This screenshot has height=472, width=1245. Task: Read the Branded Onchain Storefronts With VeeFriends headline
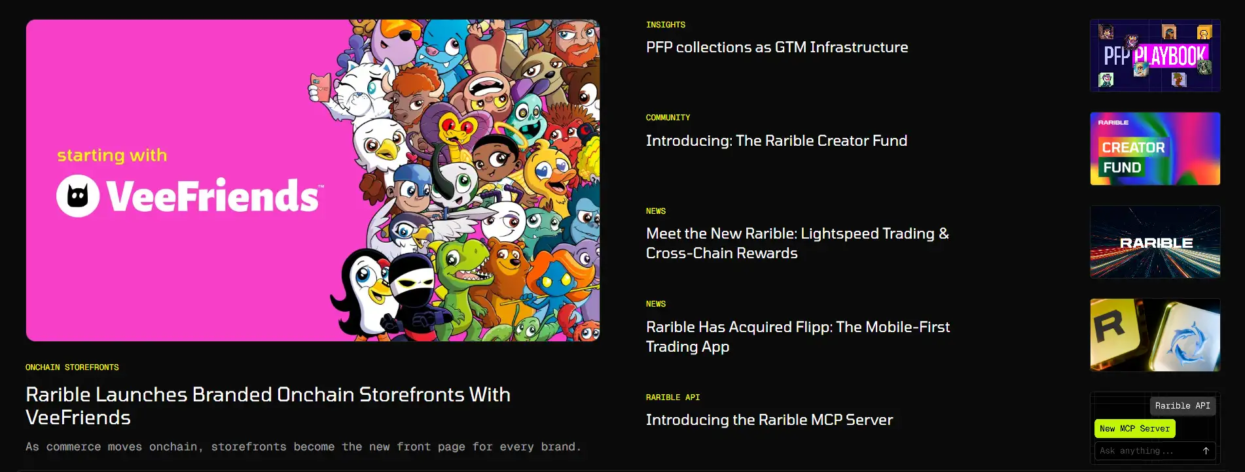[268, 405]
